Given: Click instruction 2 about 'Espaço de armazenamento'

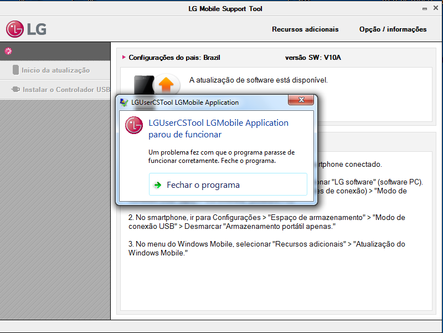Looking at the screenshot, I should coord(267,222).
